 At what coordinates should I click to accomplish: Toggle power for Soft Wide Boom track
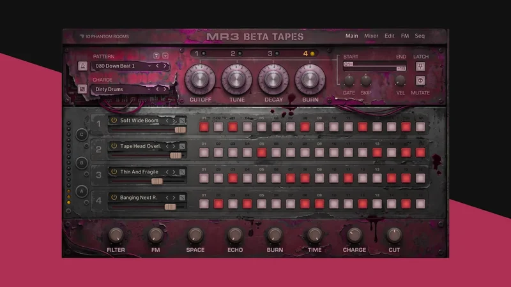pos(114,120)
